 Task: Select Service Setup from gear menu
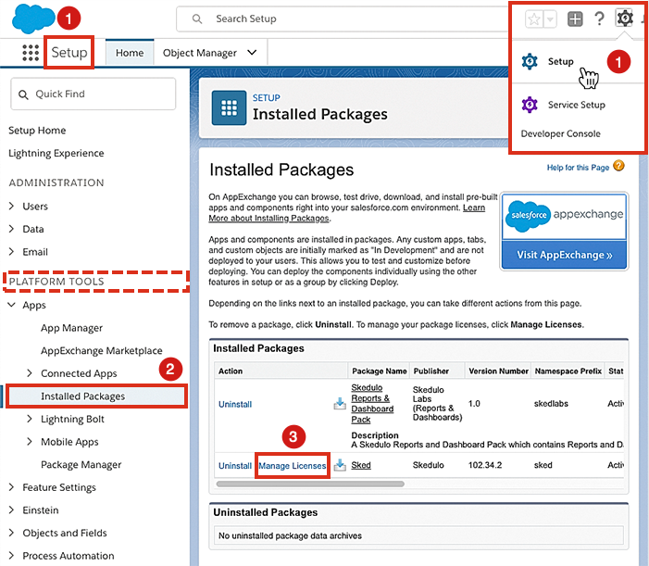pos(576,105)
